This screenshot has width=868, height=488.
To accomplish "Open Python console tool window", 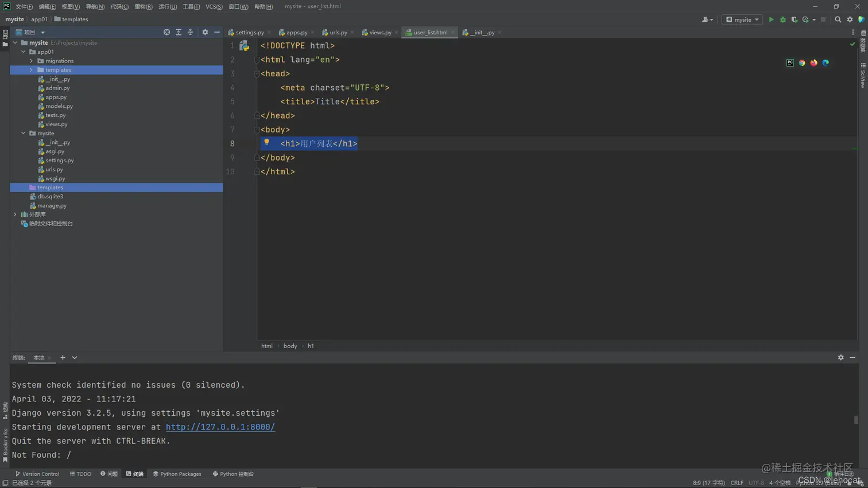I will (x=233, y=474).
